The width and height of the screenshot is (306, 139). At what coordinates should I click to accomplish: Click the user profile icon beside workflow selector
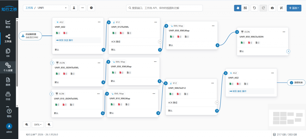point(74,8)
